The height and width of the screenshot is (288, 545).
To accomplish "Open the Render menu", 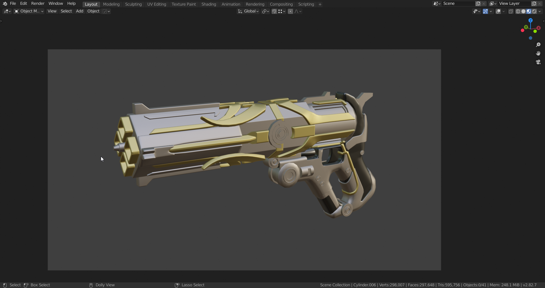I will pyautogui.click(x=38, y=4).
